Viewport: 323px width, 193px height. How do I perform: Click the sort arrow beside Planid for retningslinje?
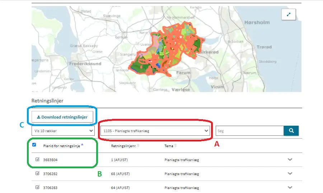pyautogui.click(x=82, y=145)
